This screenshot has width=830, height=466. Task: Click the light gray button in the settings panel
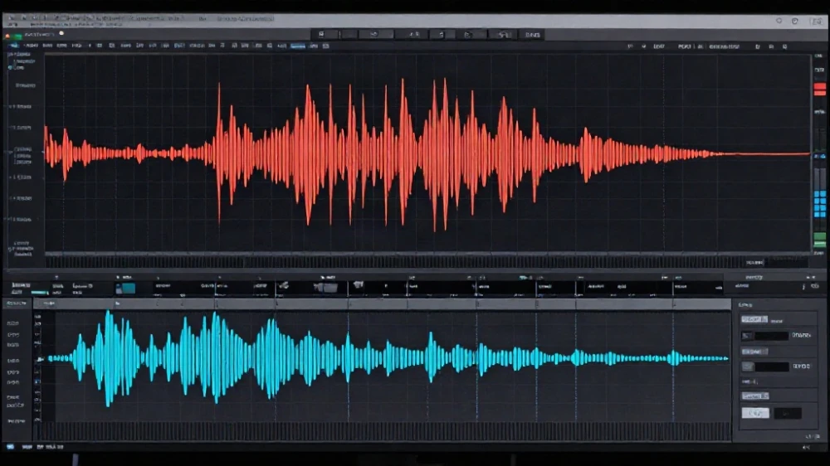755,413
